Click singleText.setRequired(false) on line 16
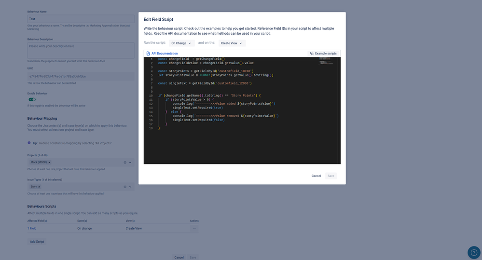 199,120
